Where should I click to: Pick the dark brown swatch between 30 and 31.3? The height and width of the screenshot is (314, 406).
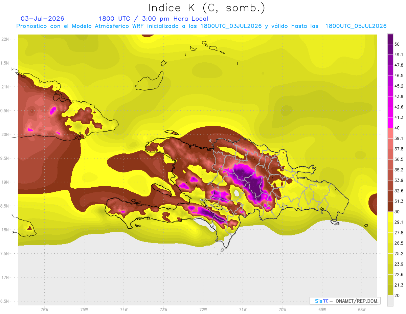click(x=390, y=206)
